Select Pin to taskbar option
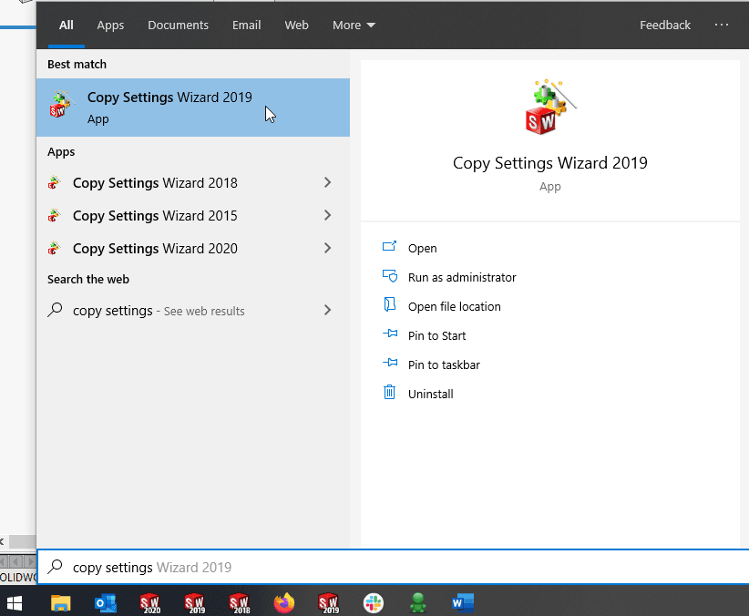The height and width of the screenshot is (616, 749). 444,365
